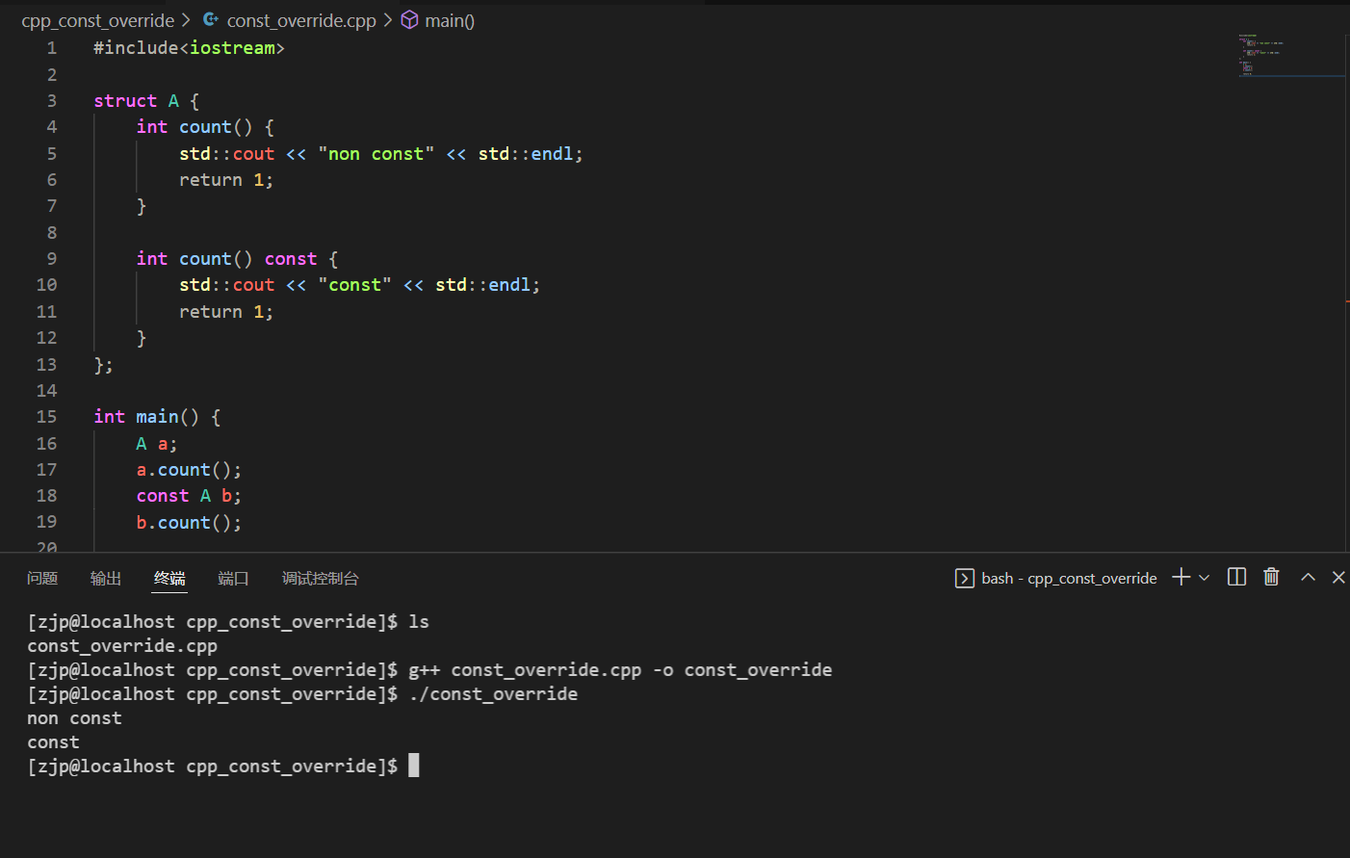
Task: Select the 终端 panel tab
Action: click(169, 578)
